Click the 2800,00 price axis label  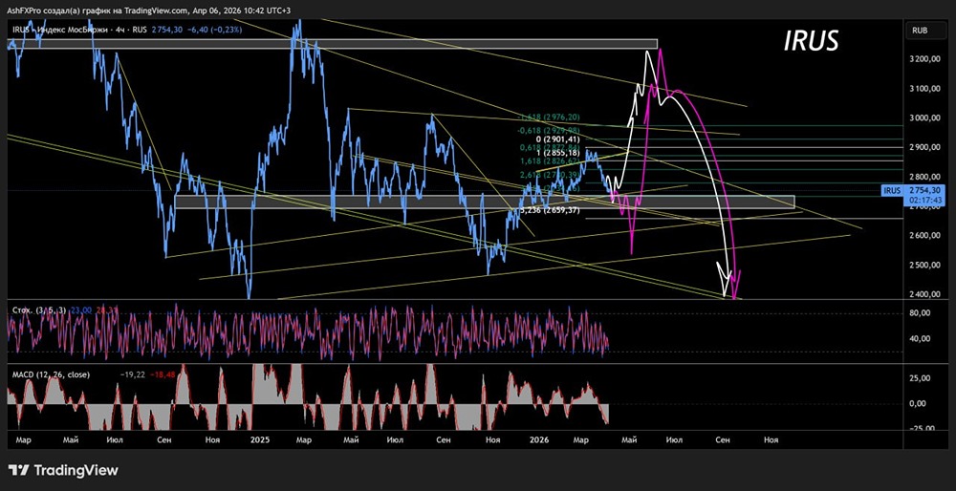click(x=925, y=178)
